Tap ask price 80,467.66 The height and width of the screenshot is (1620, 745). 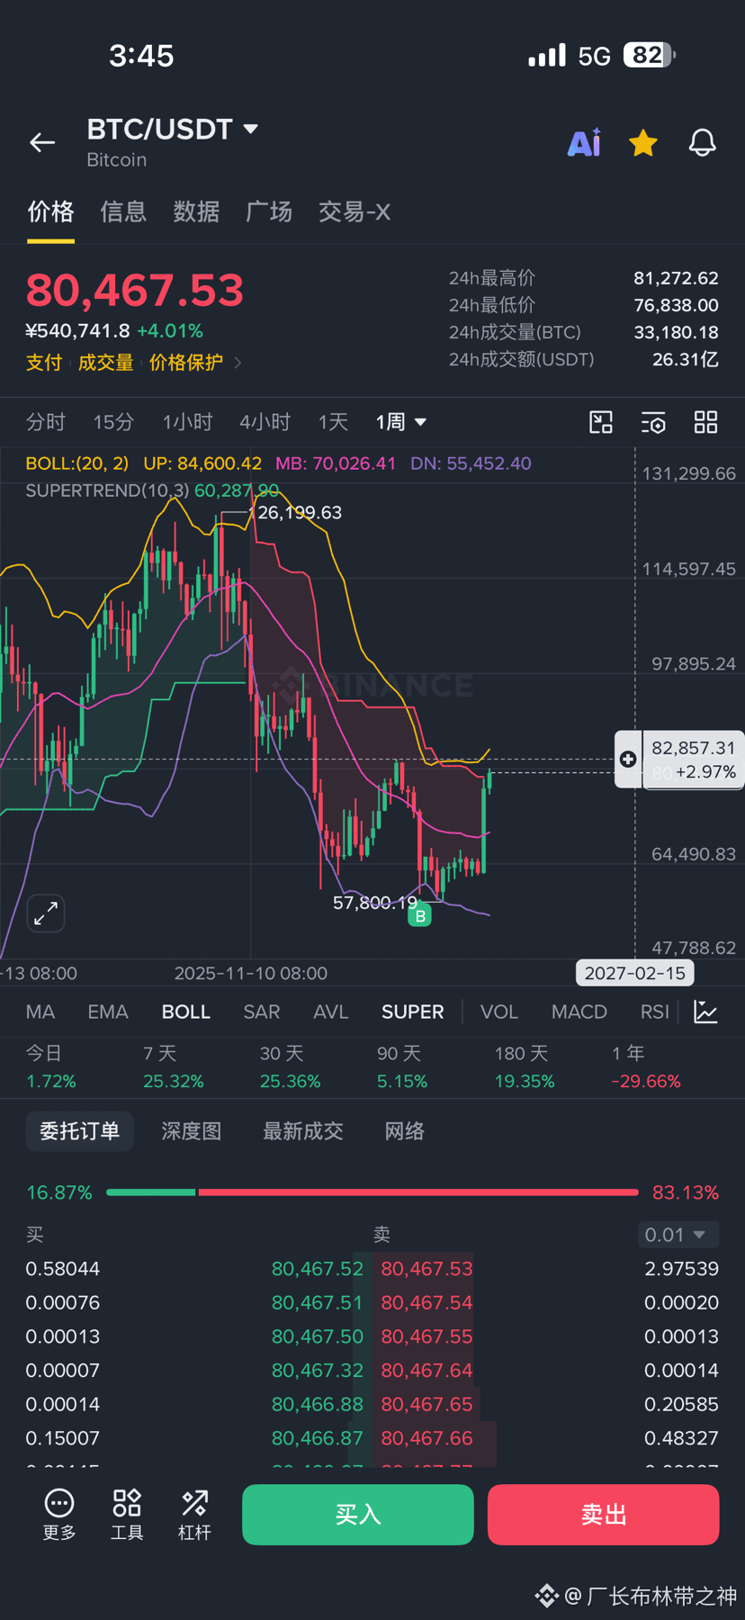click(x=426, y=1438)
